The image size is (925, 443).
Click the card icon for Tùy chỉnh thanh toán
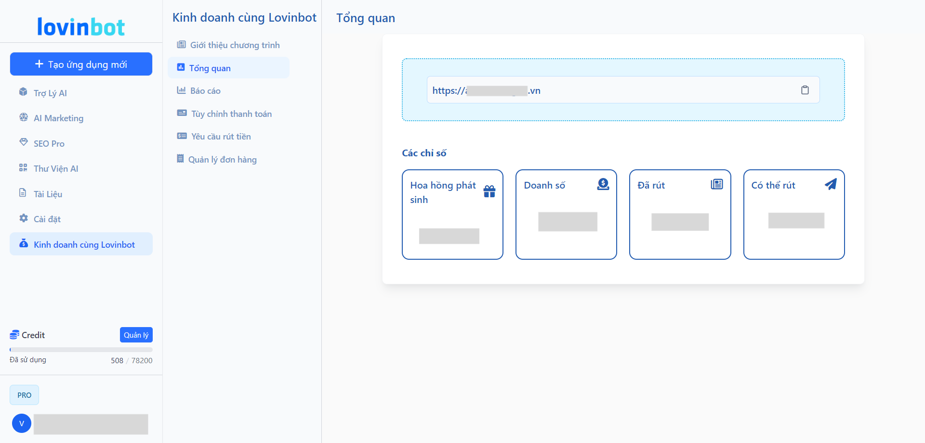click(182, 113)
